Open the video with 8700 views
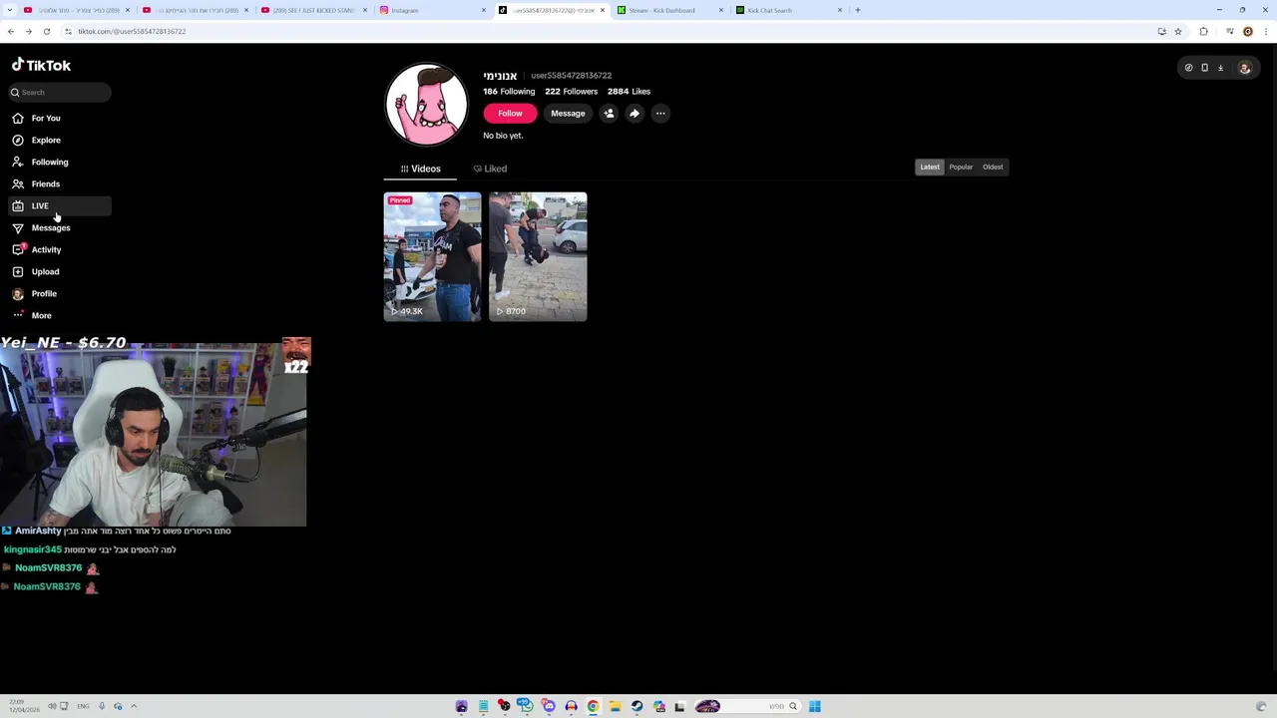1277x718 pixels. pyautogui.click(x=538, y=256)
